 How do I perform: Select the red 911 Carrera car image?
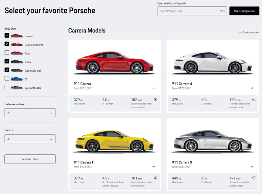(115, 62)
